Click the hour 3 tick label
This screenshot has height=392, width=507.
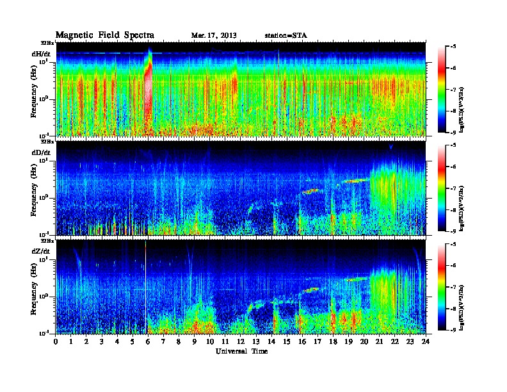102,341
